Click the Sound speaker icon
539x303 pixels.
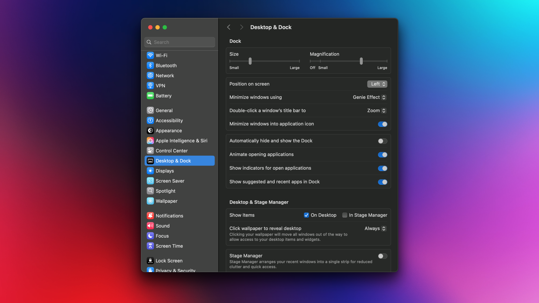150,226
